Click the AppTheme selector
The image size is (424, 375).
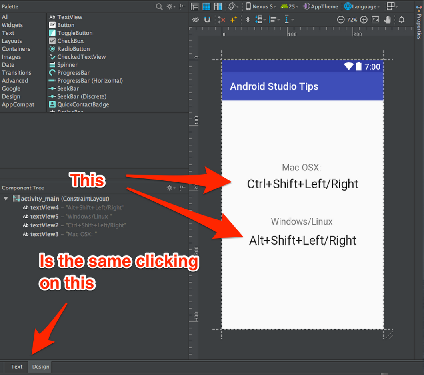[x=321, y=6]
